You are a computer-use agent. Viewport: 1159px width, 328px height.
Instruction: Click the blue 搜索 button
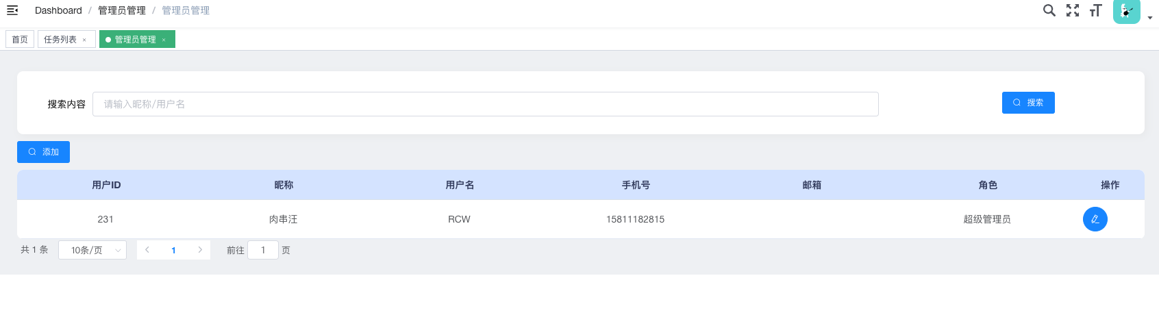(x=1027, y=103)
